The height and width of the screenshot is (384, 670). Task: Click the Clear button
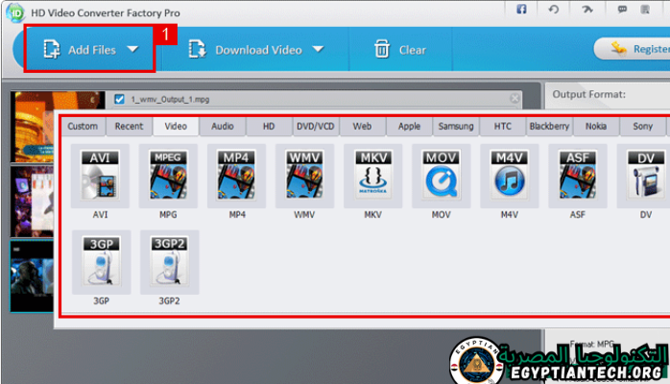click(x=399, y=49)
